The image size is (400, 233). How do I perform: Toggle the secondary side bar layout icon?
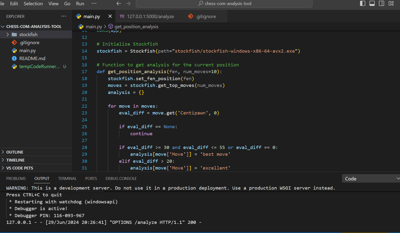[x=382, y=3]
